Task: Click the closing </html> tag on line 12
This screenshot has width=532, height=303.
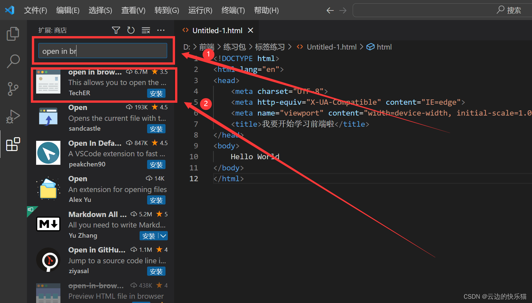Action: [229, 179]
